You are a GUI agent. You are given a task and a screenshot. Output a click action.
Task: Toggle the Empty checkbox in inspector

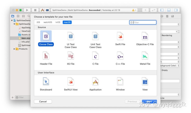[x=161, y=70]
